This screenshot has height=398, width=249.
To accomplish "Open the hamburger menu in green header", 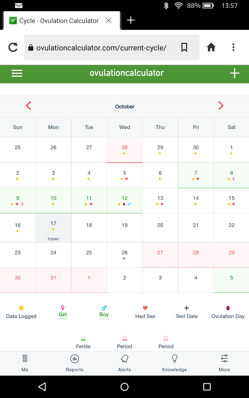I will coord(17,73).
